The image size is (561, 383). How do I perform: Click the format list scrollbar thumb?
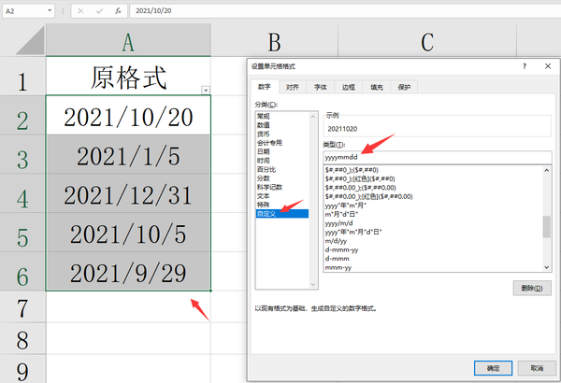pos(546,227)
